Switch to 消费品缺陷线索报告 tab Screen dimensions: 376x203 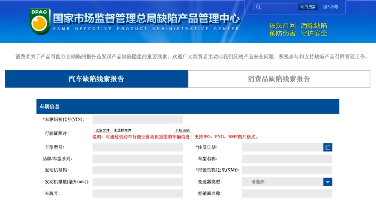click(x=279, y=79)
